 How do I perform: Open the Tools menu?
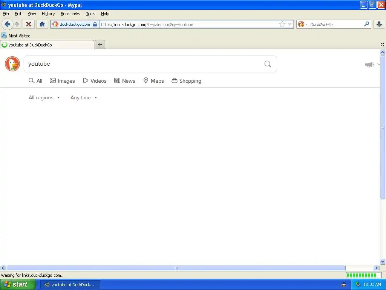click(x=90, y=14)
